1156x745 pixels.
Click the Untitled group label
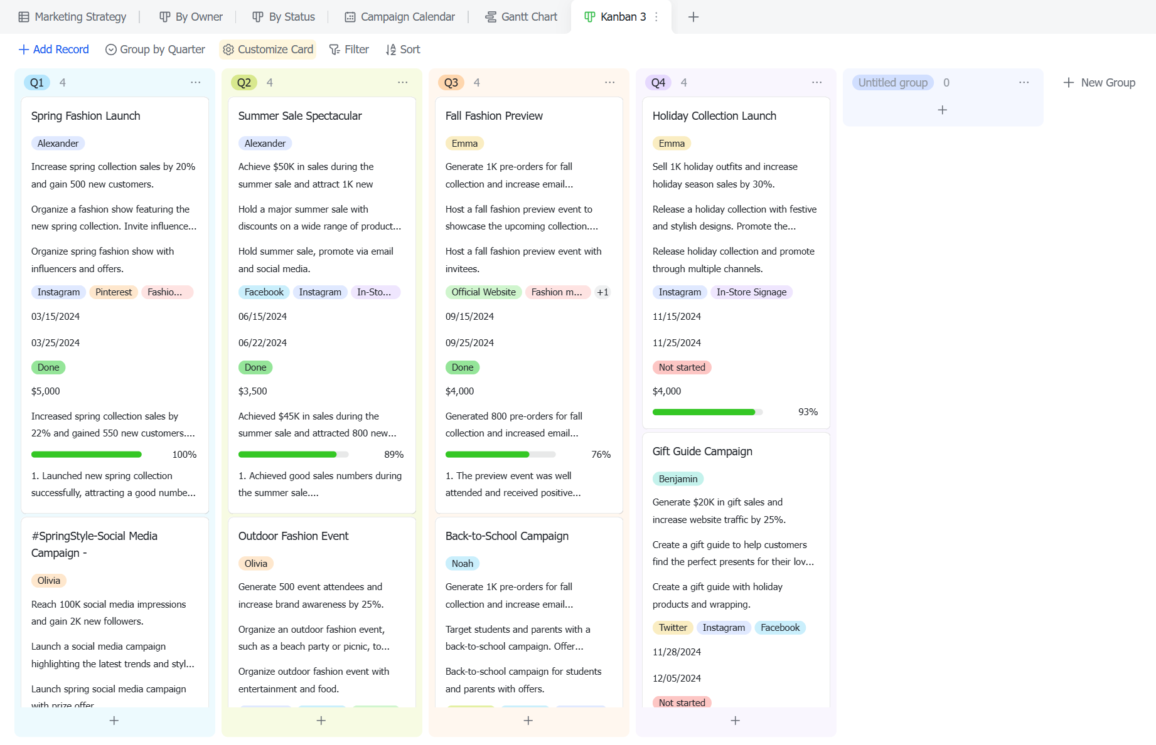pyautogui.click(x=892, y=83)
